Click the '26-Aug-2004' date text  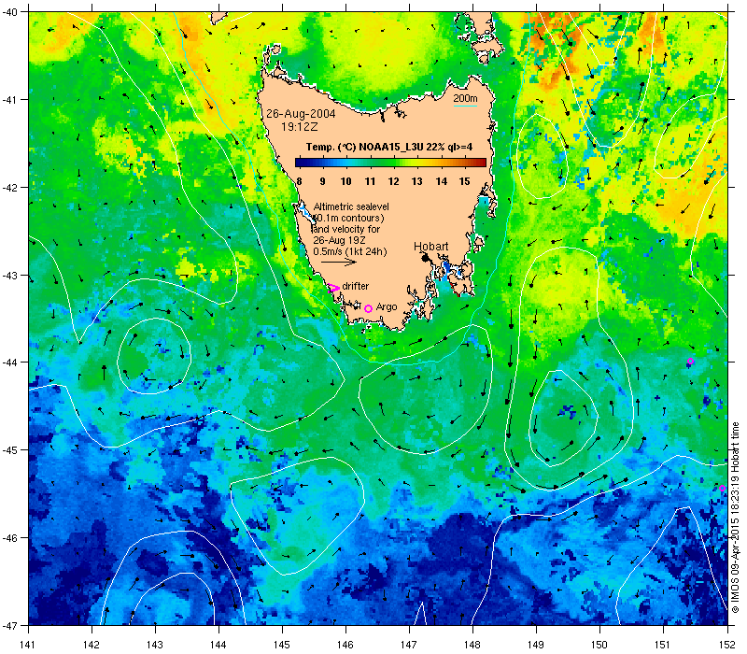point(301,114)
